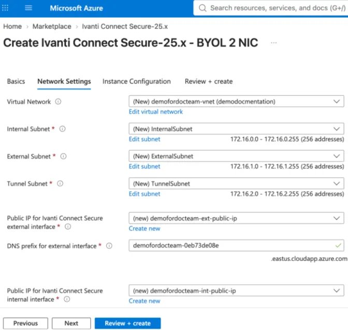The height and width of the screenshot is (330, 348).
Task: Open the Azure apps grid launcher
Action: (5, 8)
